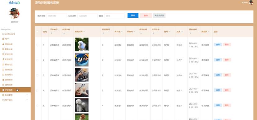Click the grid icon beside 预约托运
The width and height of the screenshot is (257, 120).
pos(3,65)
